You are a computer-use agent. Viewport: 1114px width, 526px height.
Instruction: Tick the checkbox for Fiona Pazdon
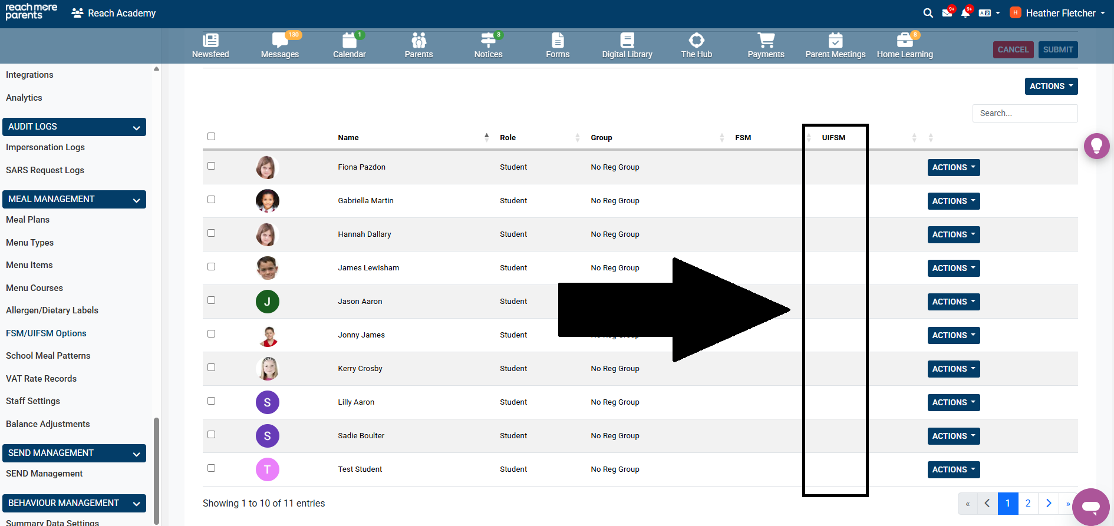[x=212, y=166]
